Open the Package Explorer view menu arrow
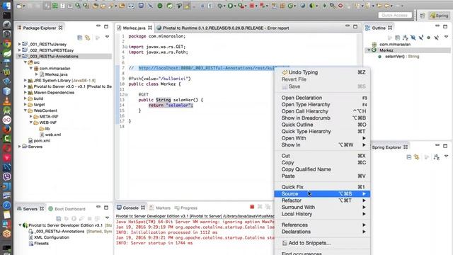453x255 pixels. [107, 37]
